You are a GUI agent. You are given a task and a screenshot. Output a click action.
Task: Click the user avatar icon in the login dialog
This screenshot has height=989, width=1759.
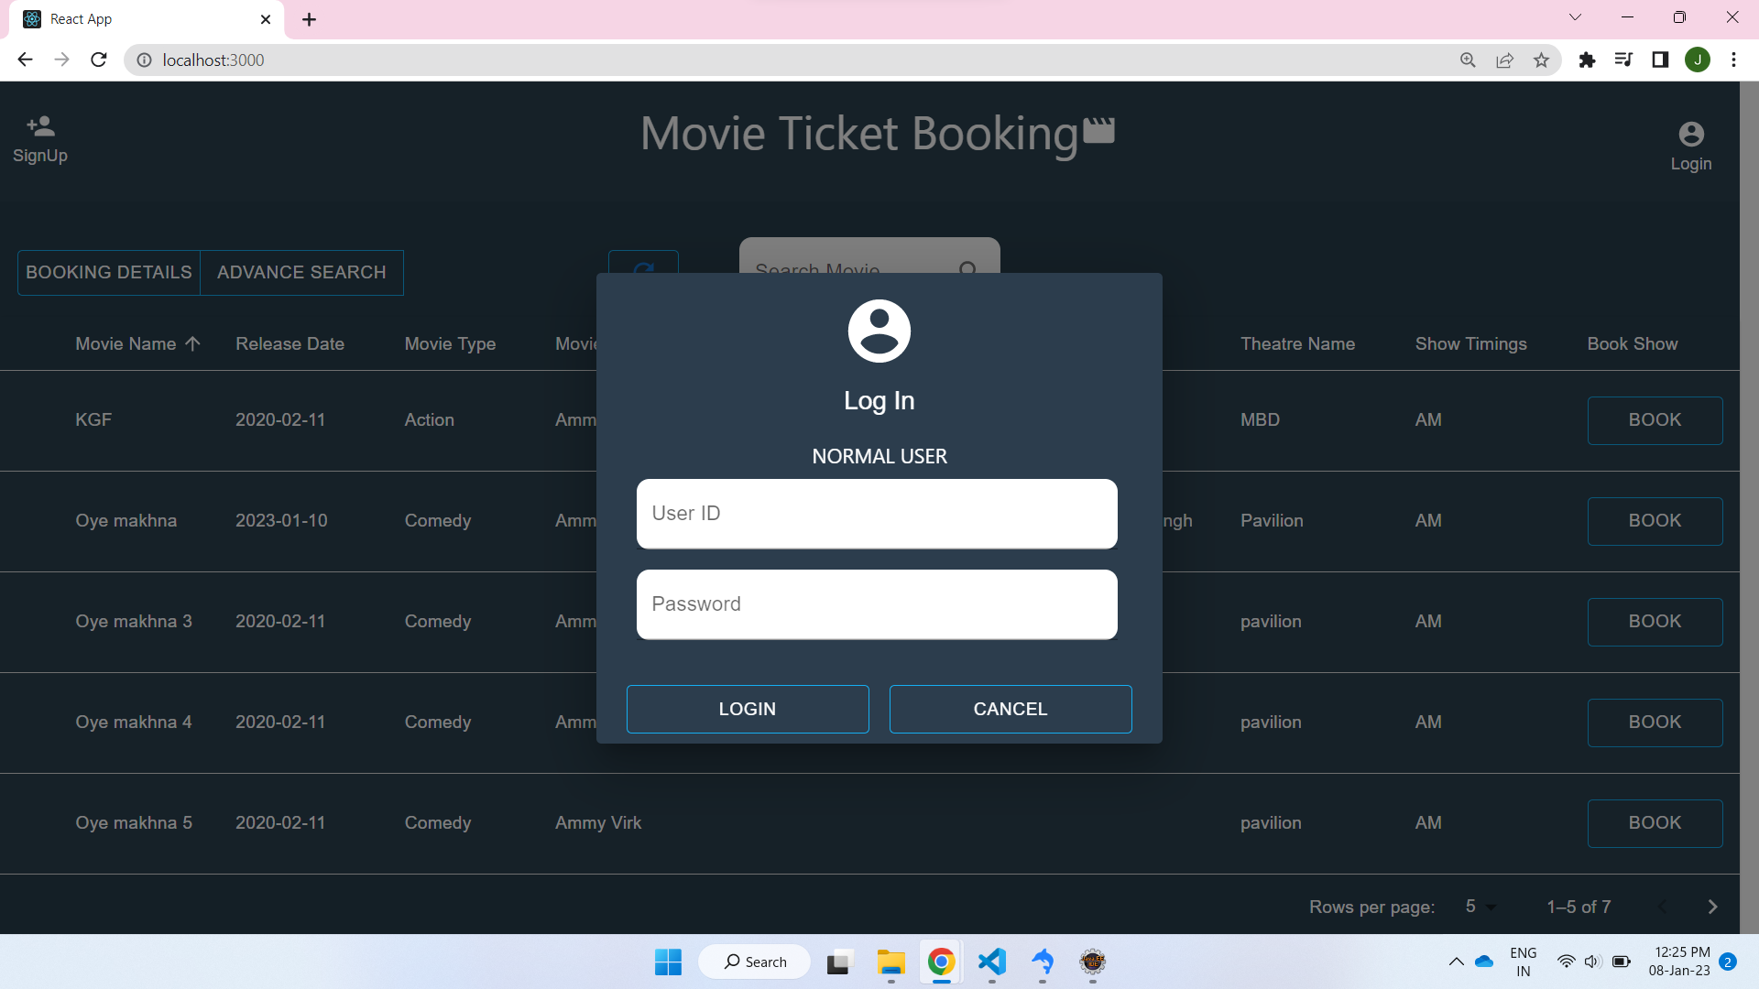(x=879, y=330)
